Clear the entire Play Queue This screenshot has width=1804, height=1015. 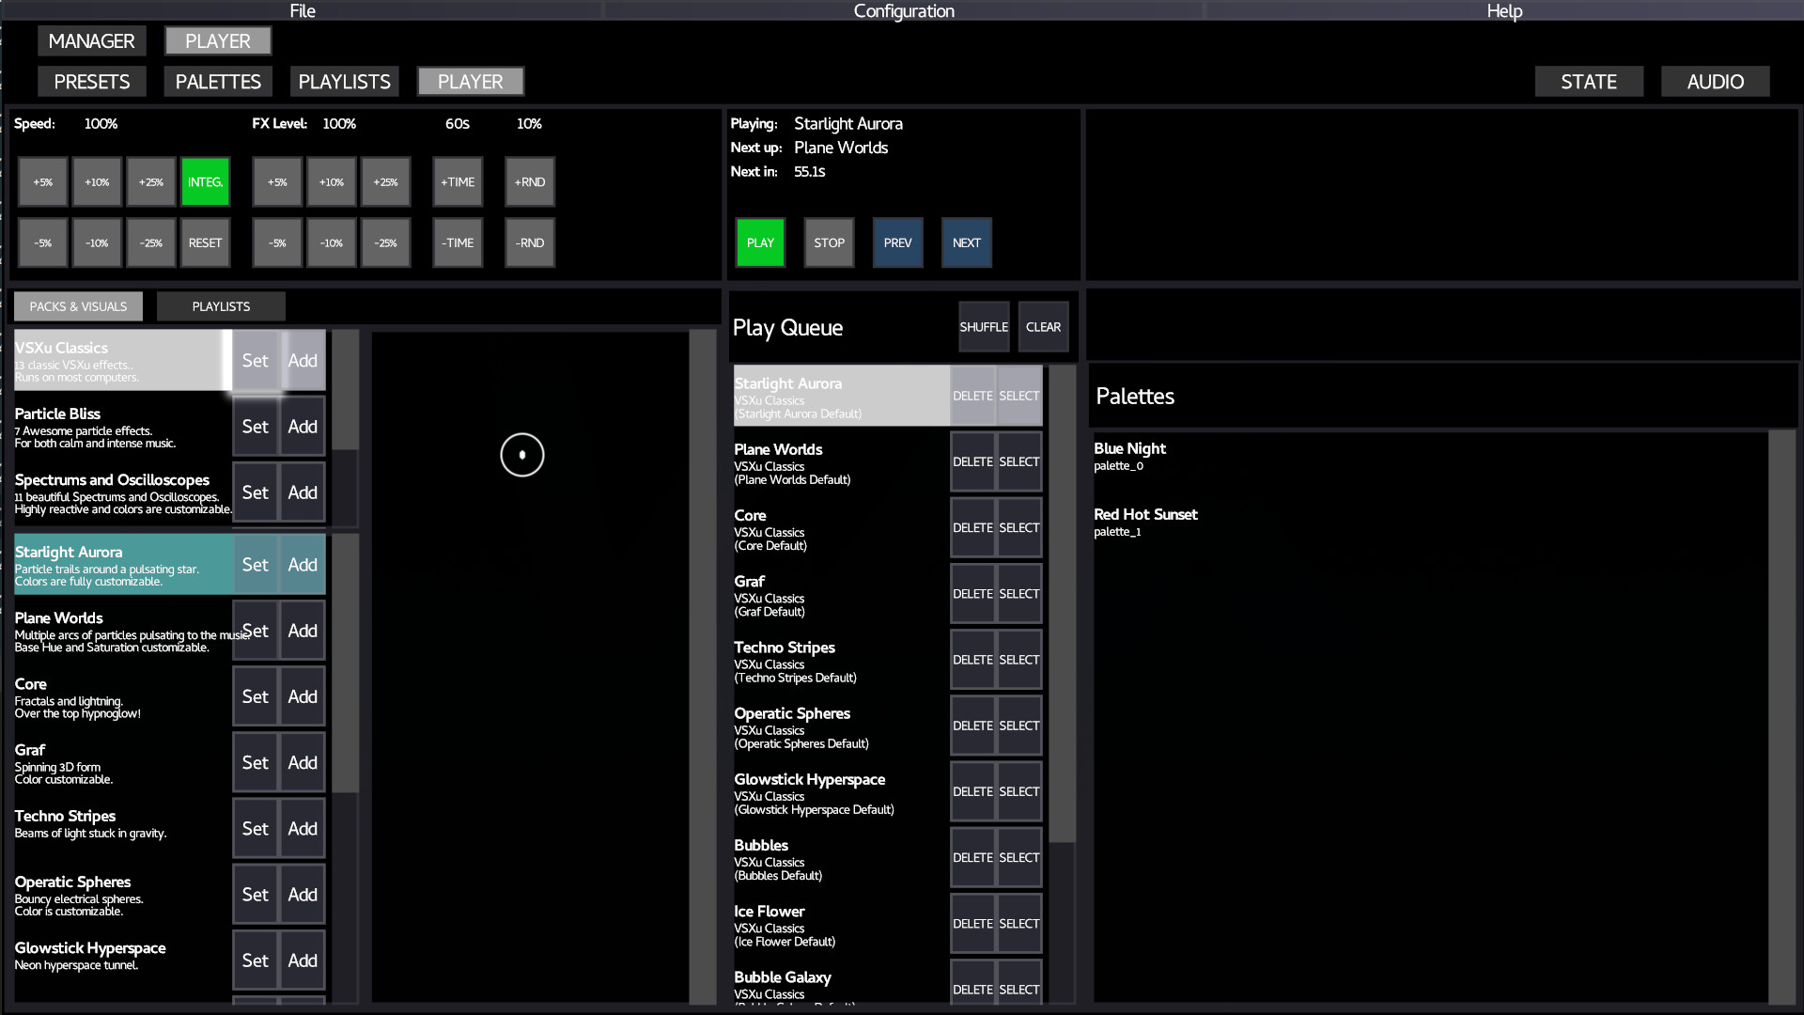pyautogui.click(x=1043, y=326)
